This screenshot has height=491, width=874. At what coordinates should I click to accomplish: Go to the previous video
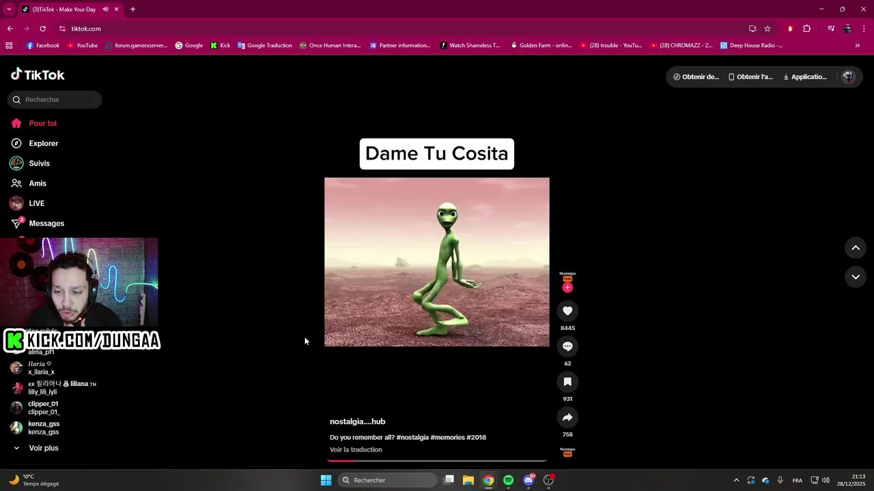pyautogui.click(x=856, y=248)
